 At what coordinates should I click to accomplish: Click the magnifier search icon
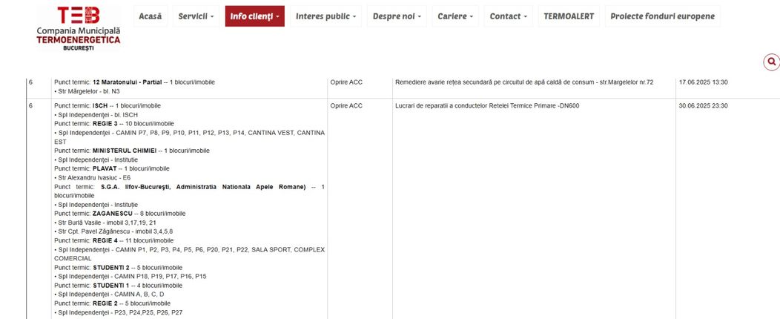pos(772,62)
